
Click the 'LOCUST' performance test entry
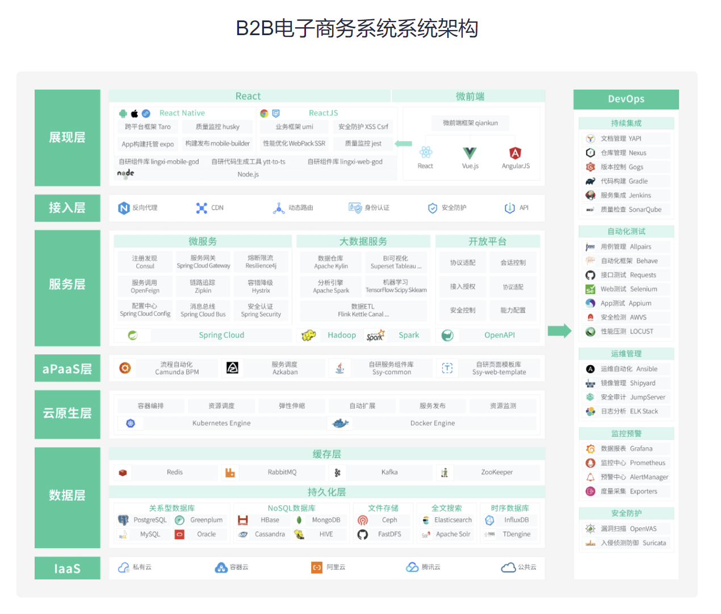[626, 331]
